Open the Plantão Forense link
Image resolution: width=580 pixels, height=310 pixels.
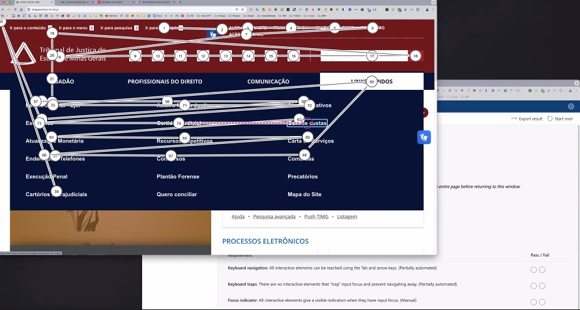178,176
